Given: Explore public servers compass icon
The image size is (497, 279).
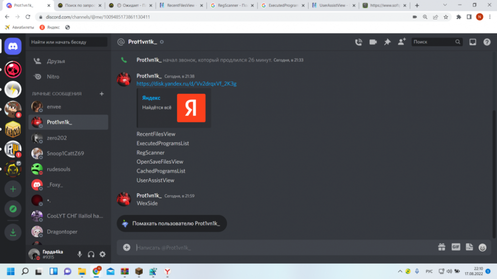Looking at the screenshot, I should pos(13,209).
